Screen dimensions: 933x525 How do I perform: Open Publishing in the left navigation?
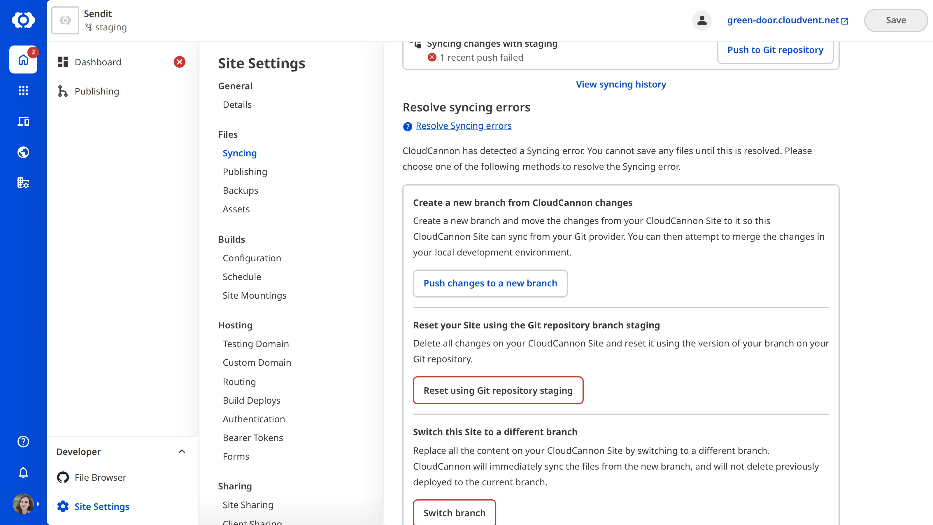[97, 91]
